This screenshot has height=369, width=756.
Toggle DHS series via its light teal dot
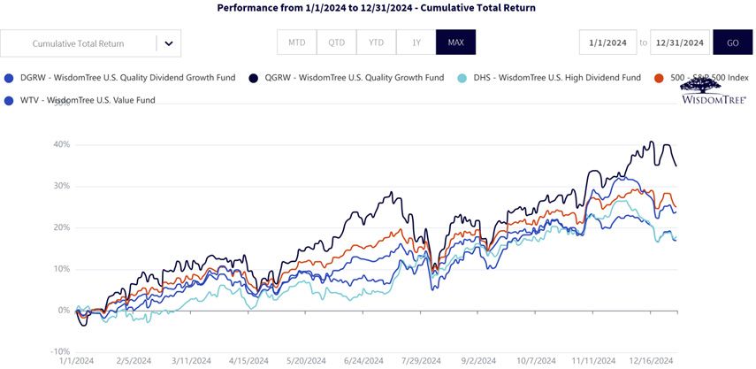click(x=462, y=78)
